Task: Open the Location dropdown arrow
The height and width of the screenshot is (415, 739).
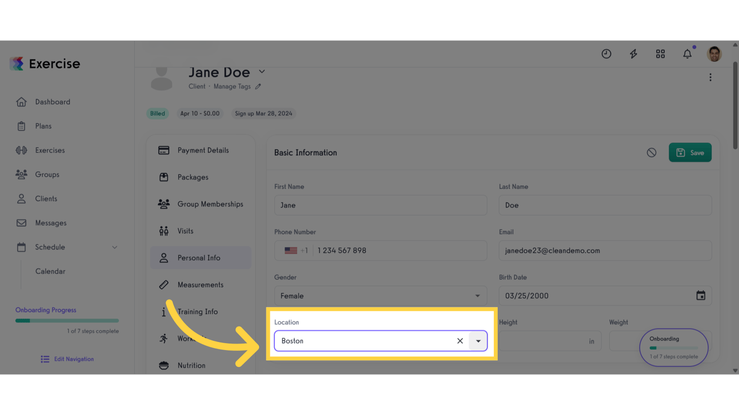Action: pos(478,341)
